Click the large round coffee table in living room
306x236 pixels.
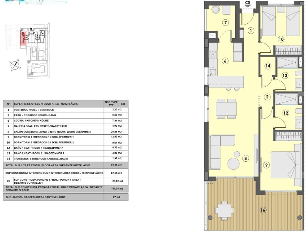(234, 164)
